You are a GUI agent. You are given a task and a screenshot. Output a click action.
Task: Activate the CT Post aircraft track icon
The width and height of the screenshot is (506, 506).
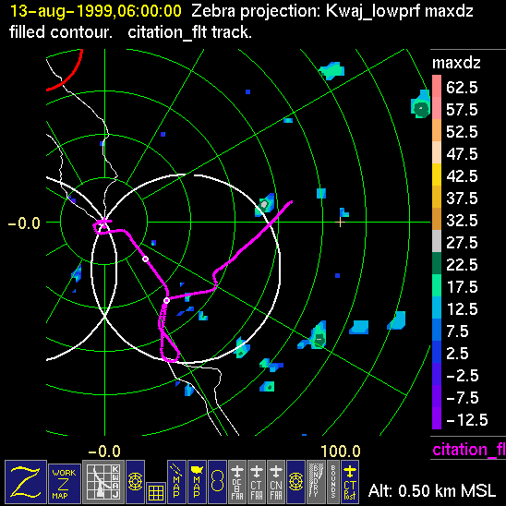tap(350, 482)
